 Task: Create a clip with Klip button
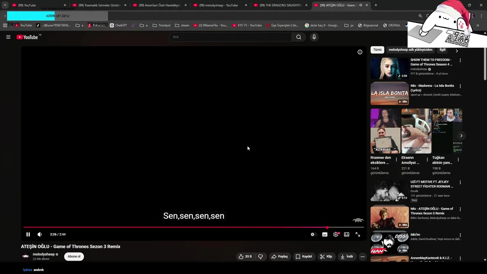(x=326, y=256)
